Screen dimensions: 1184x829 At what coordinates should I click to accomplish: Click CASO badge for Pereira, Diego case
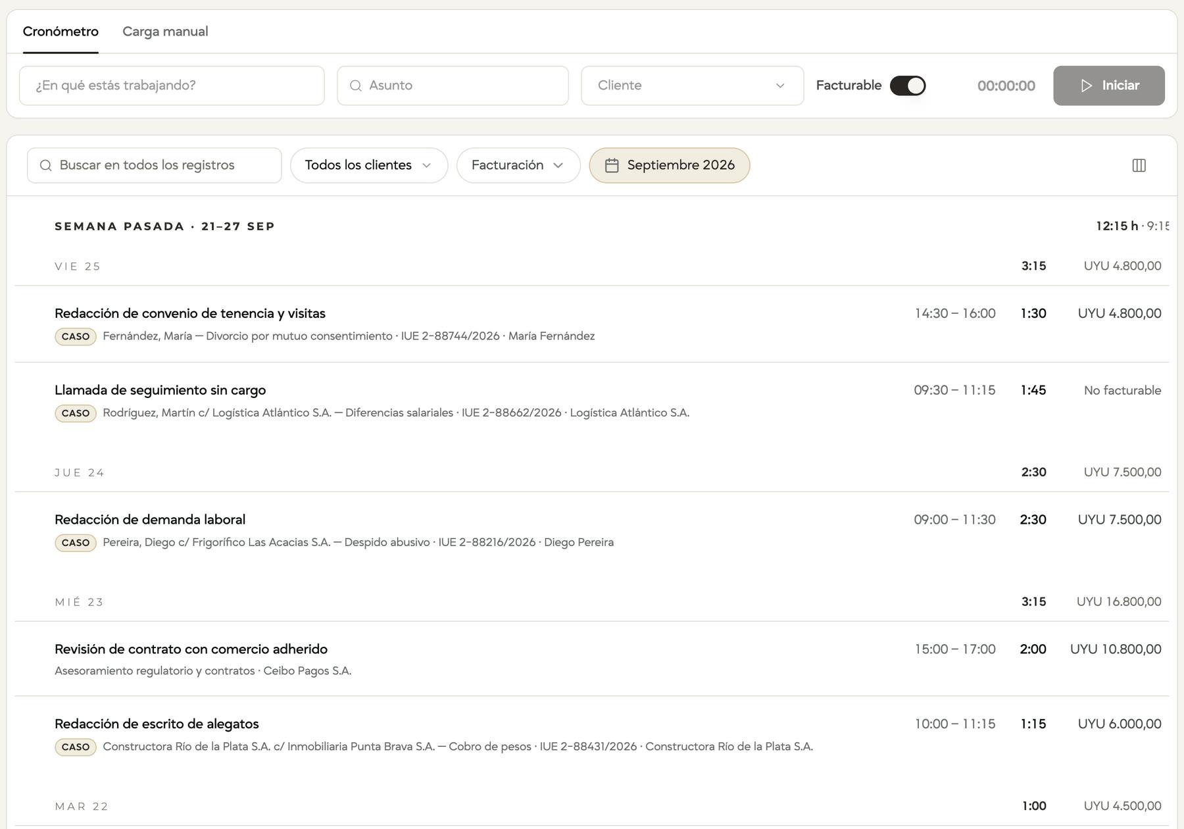point(76,543)
